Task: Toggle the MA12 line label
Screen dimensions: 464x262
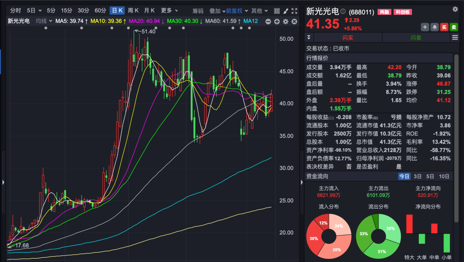Action: 250,21
